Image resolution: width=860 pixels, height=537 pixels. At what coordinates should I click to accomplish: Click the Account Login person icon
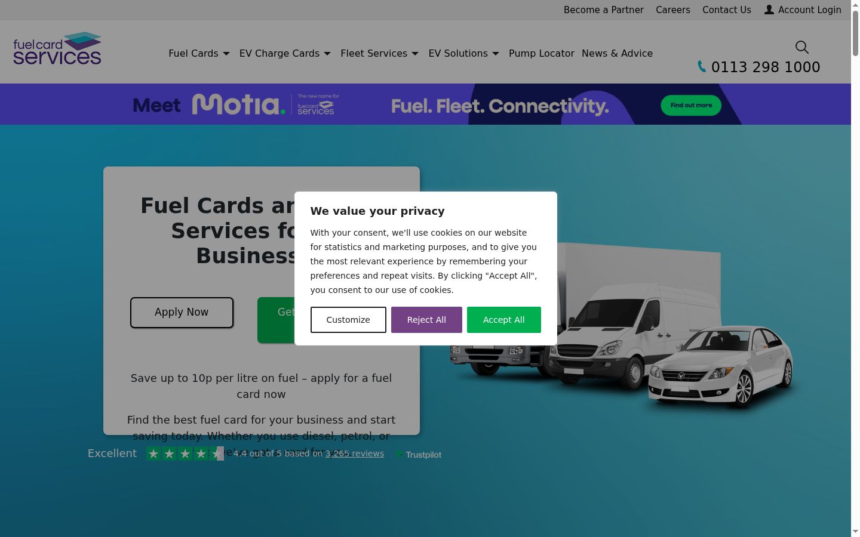pos(769,10)
